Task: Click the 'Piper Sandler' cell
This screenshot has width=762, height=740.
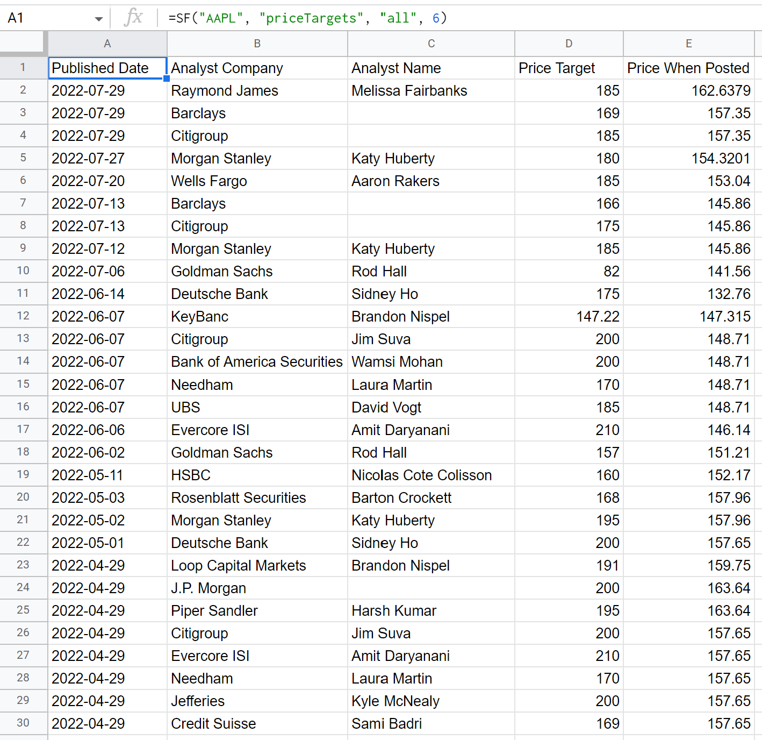Action: 257,611
